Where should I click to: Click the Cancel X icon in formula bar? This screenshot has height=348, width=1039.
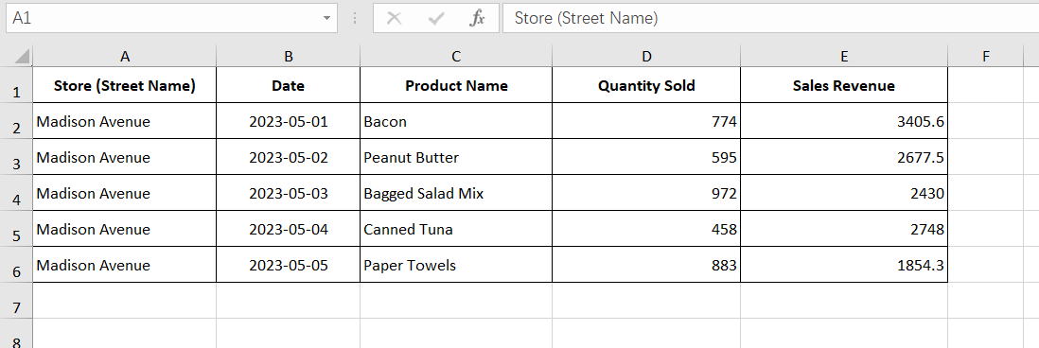pyautogui.click(x=394, y=18)
